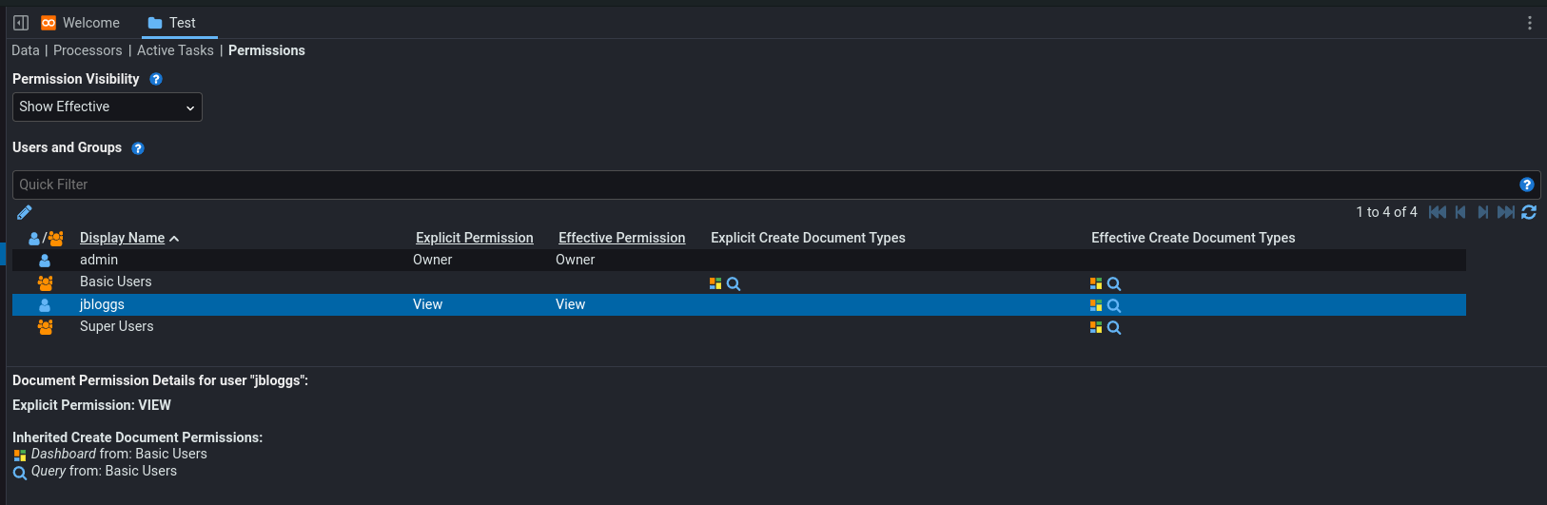The width and height of the screenshot is (1547, 505).
Task: Click Permission Visibility help icon
Action: tap(156, 79)
